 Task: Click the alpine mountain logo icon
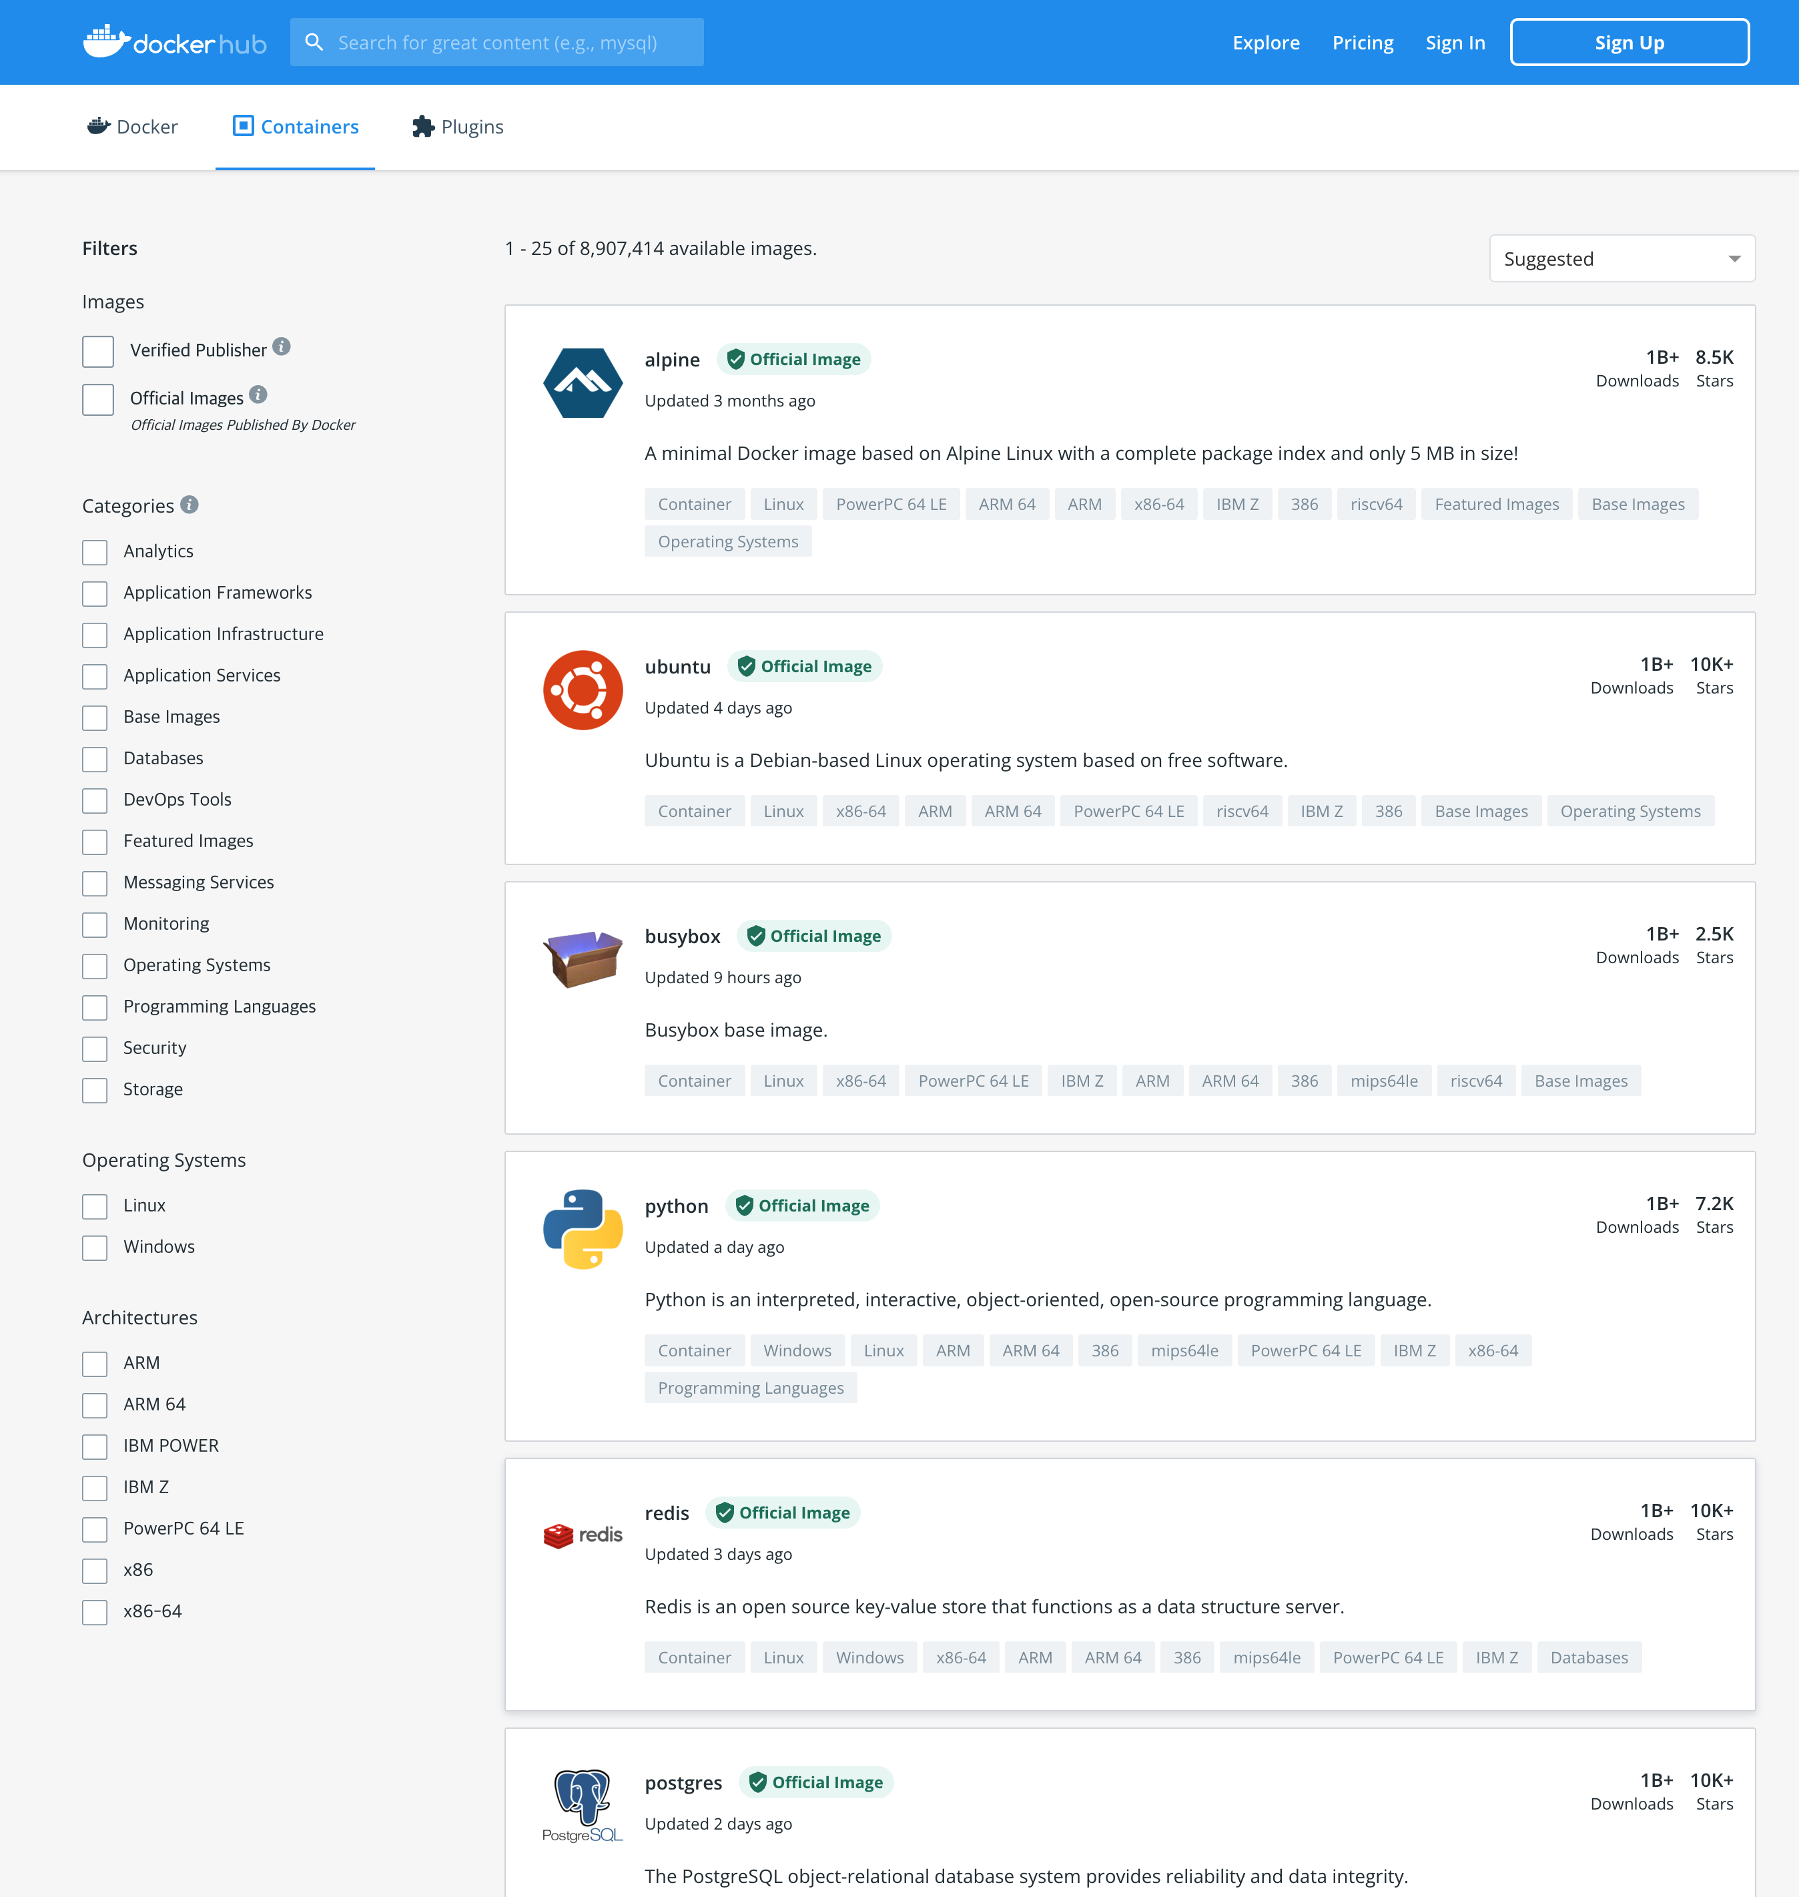point(582,382)
